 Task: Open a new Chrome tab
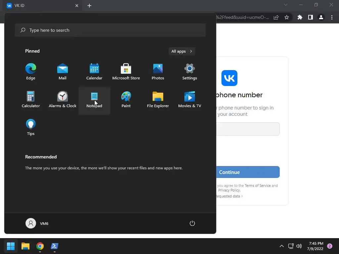coord(89,6)
